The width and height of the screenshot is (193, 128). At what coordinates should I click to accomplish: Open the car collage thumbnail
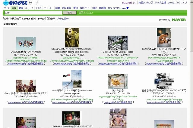[x=164, y=81]
